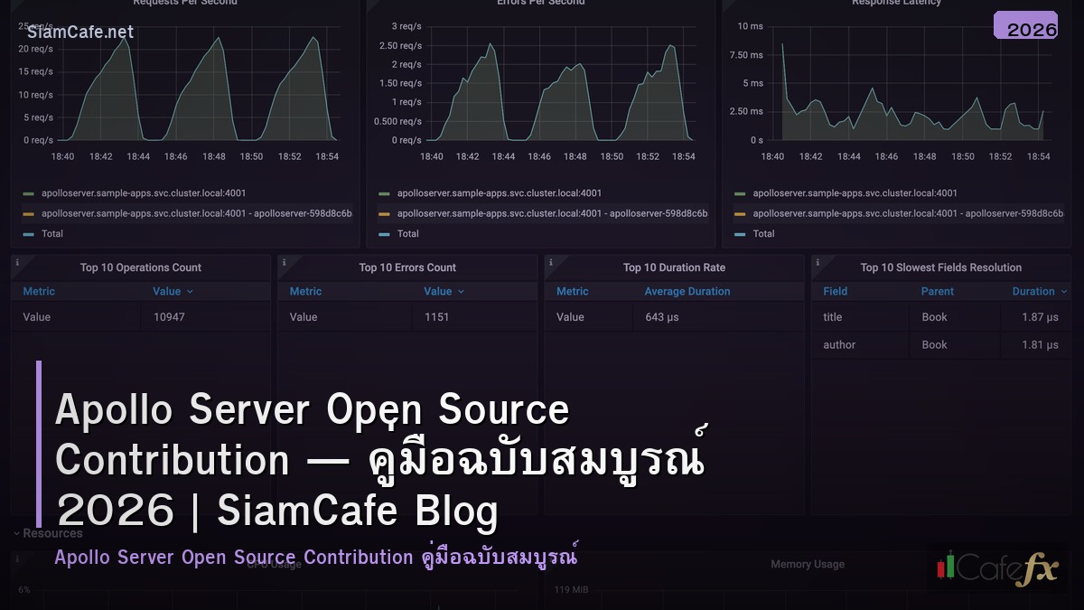Click the CafeFX logo
The width and height of the screenshot is (1084, 610).
[x=996, y=570]
